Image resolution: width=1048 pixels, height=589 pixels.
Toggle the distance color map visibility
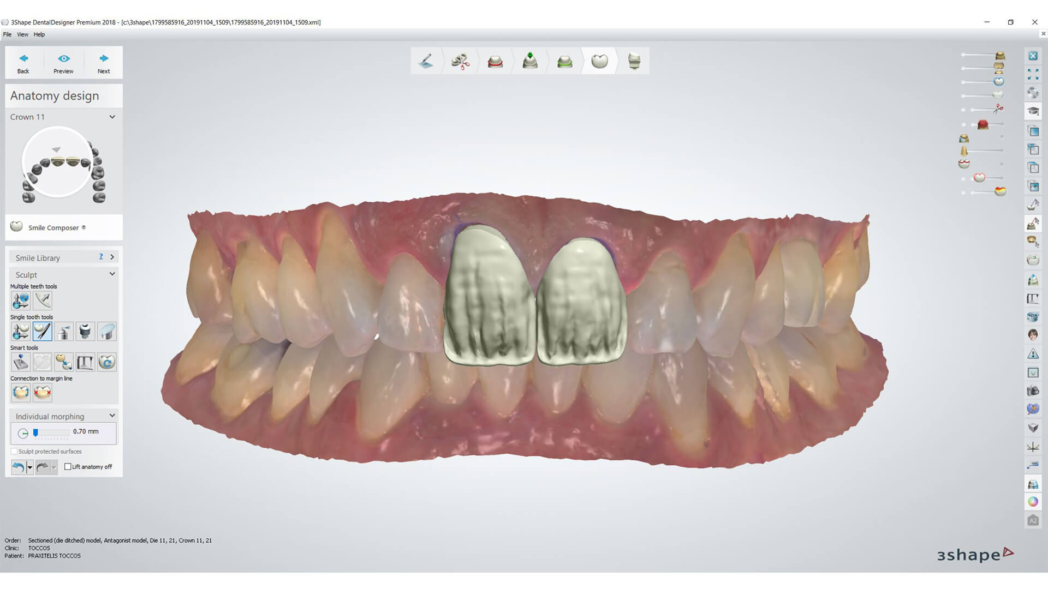point(1000,191)
